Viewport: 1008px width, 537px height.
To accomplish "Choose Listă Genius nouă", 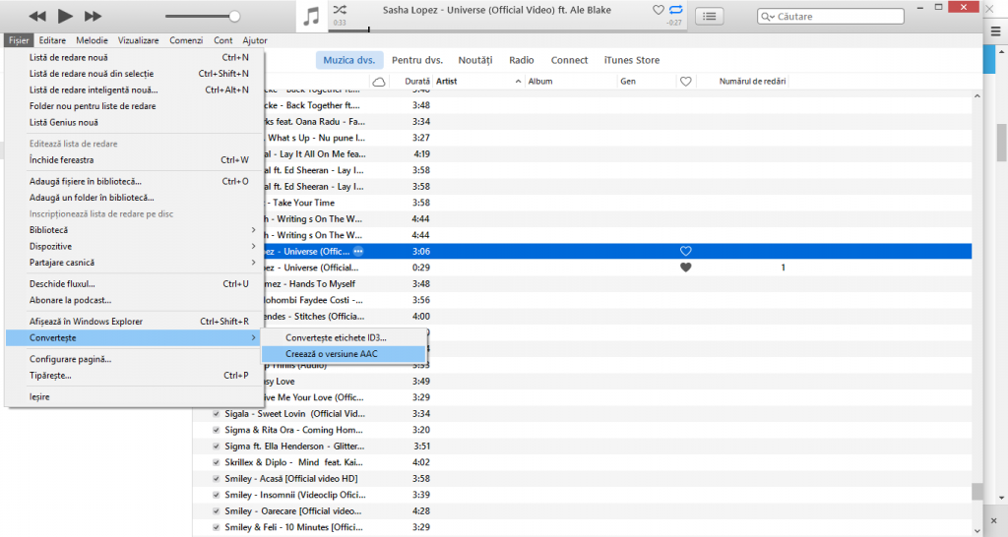I will point(134,122).
